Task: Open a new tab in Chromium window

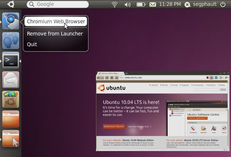Action: point(127,73)
